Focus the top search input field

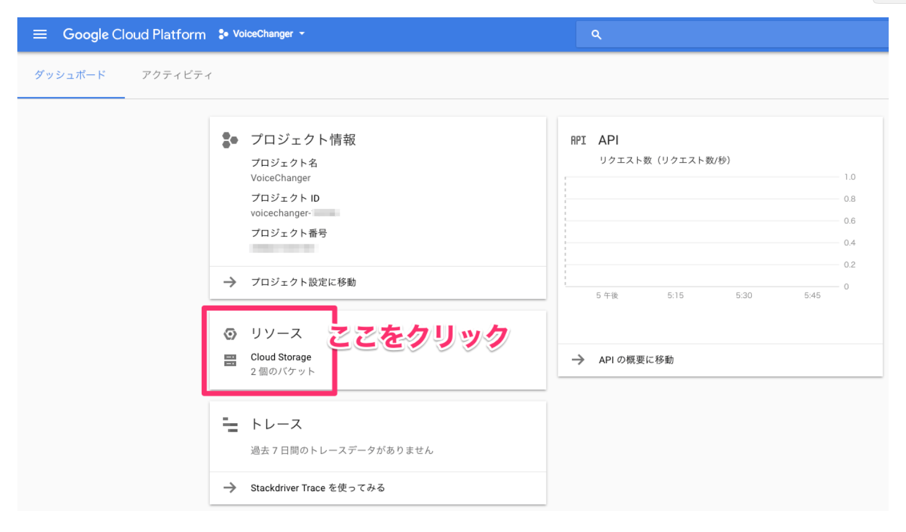click(732, 35)
